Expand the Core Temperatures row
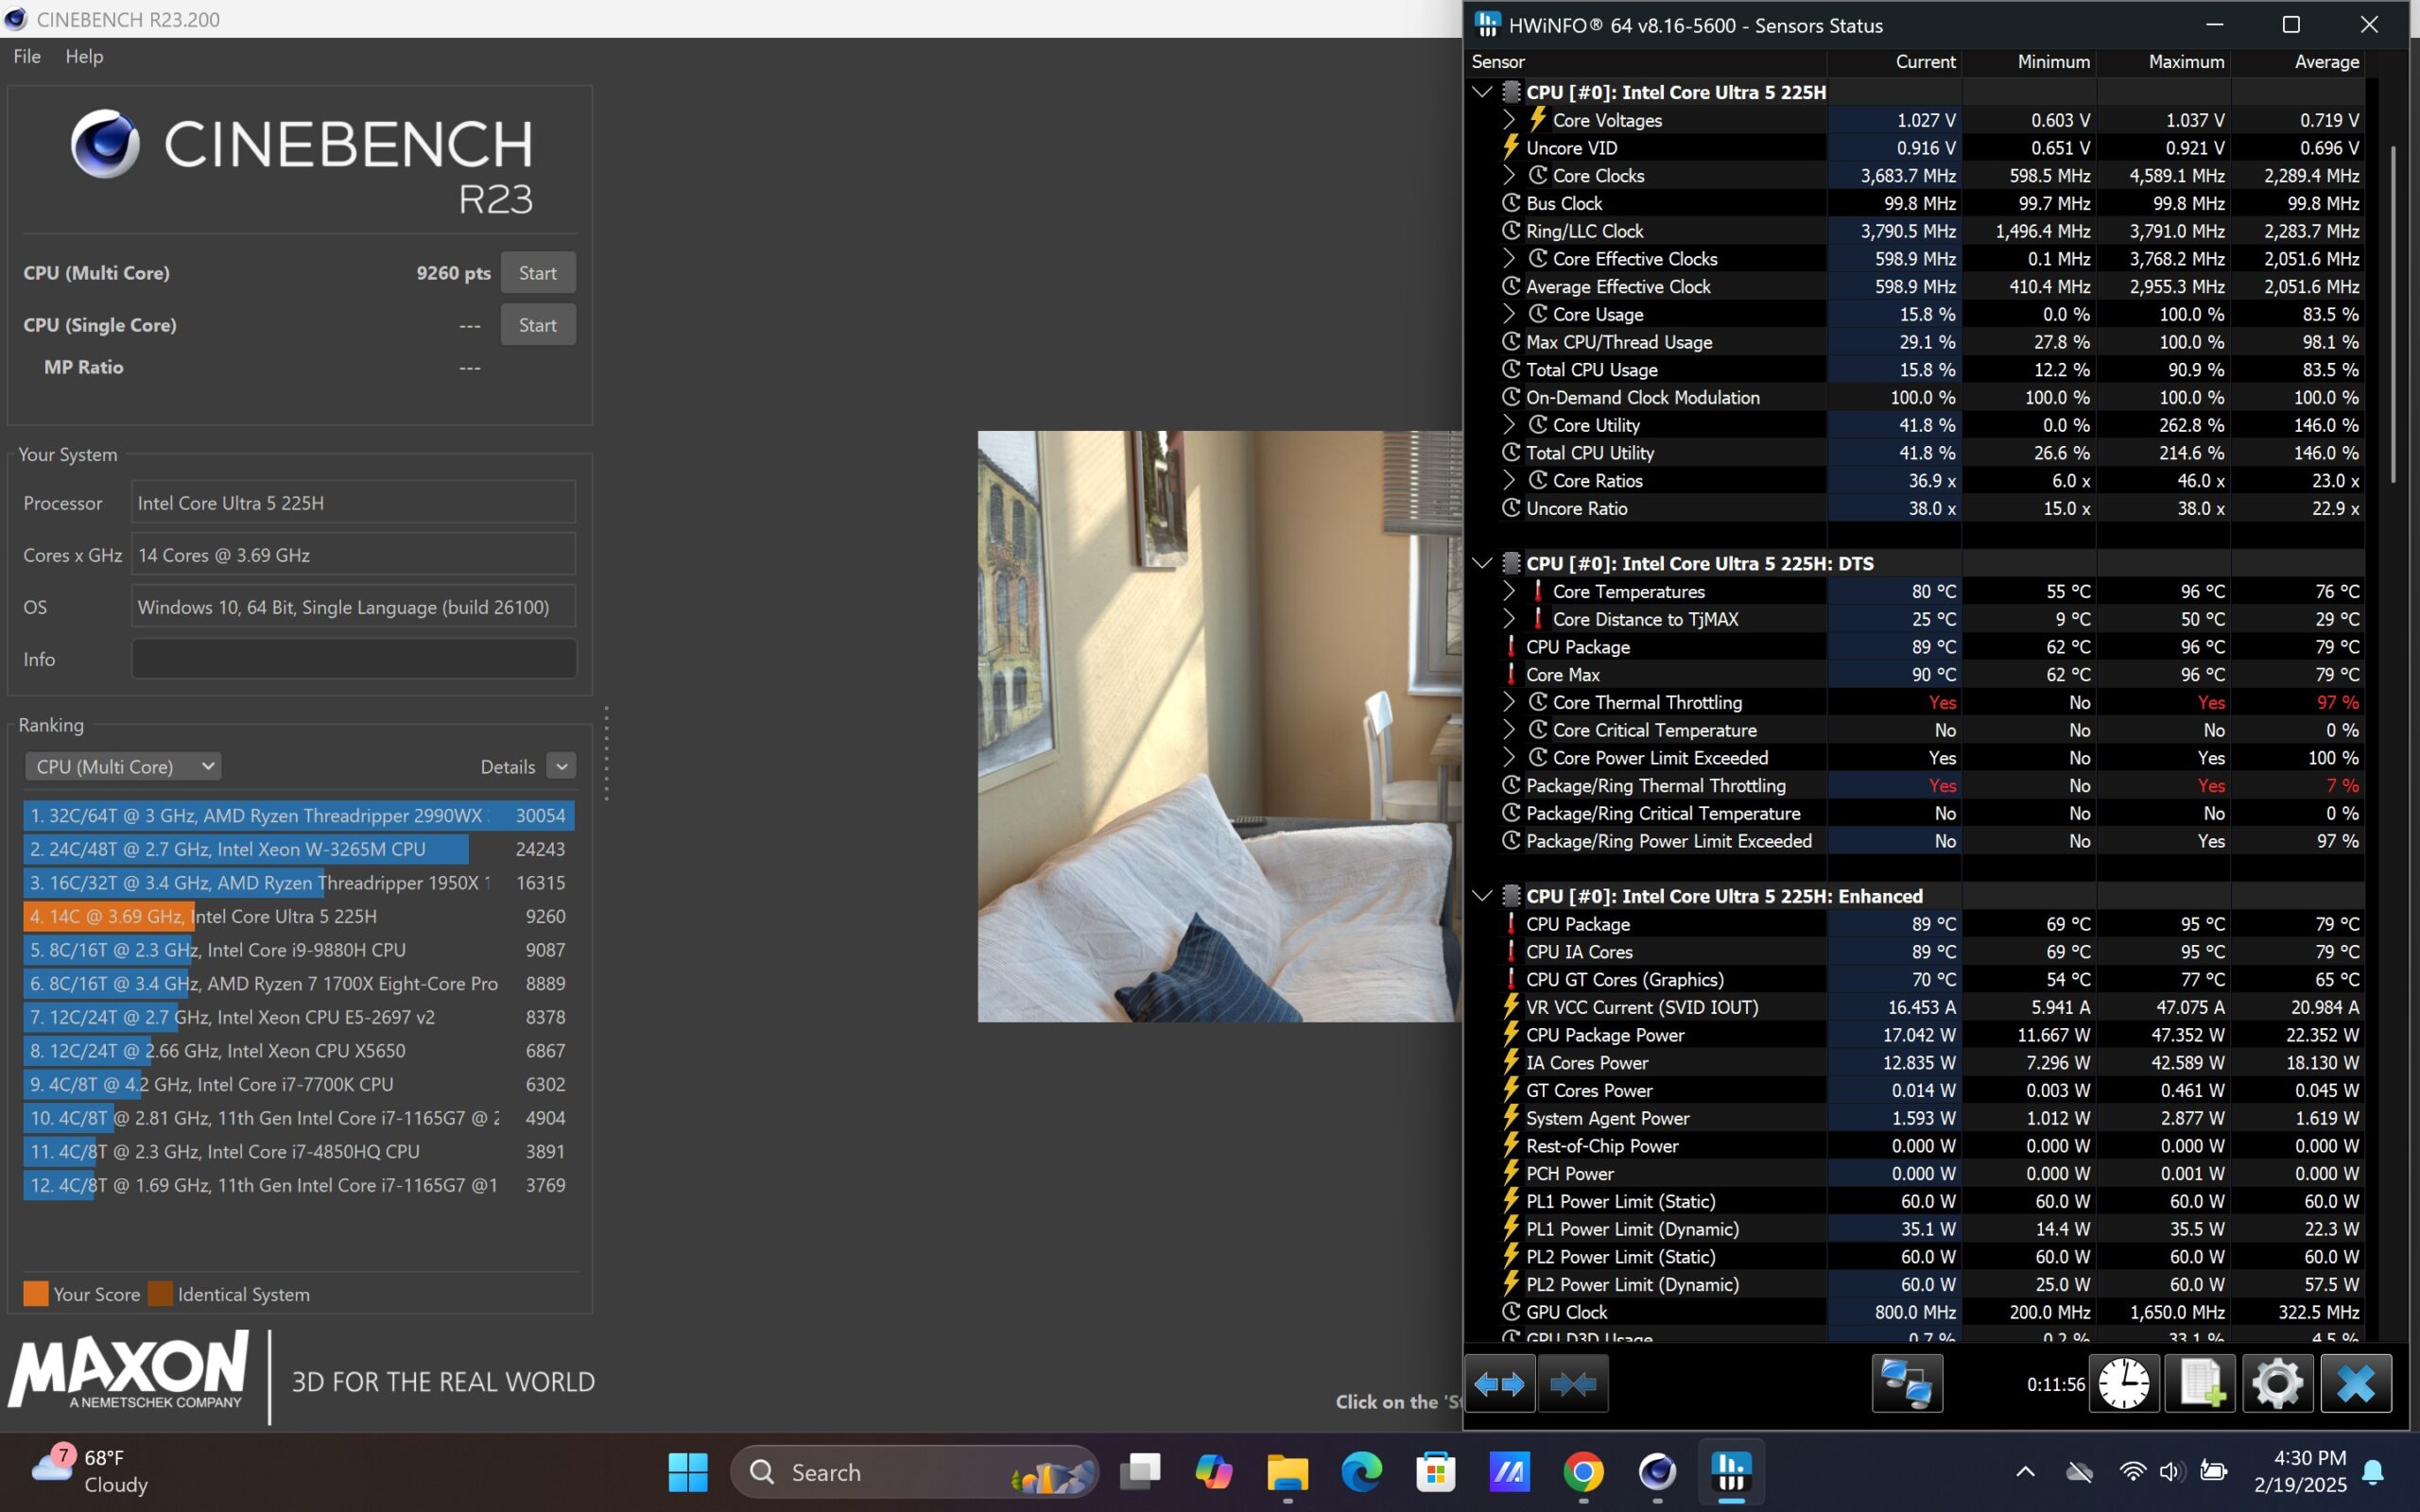Image resolution: width=2420 pixels, height=1512 pixels. tap(1509, 591)
